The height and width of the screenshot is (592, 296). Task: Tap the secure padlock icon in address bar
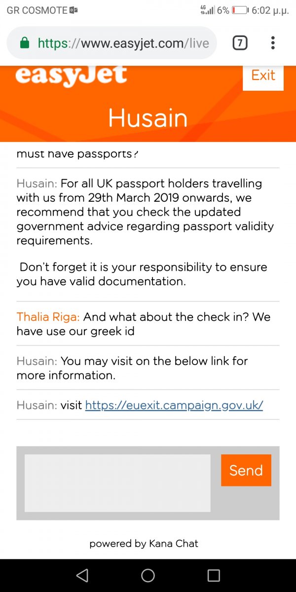coord(25,43)
